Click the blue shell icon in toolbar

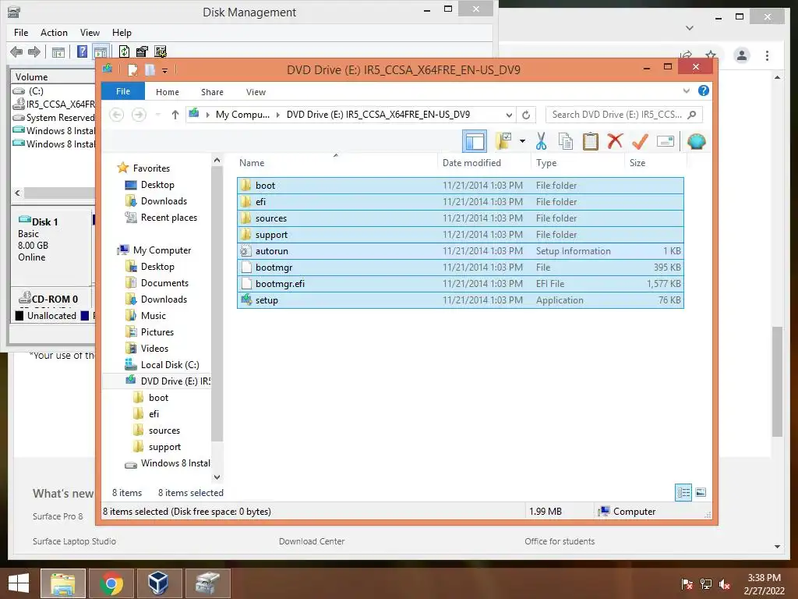click(696, 141)
